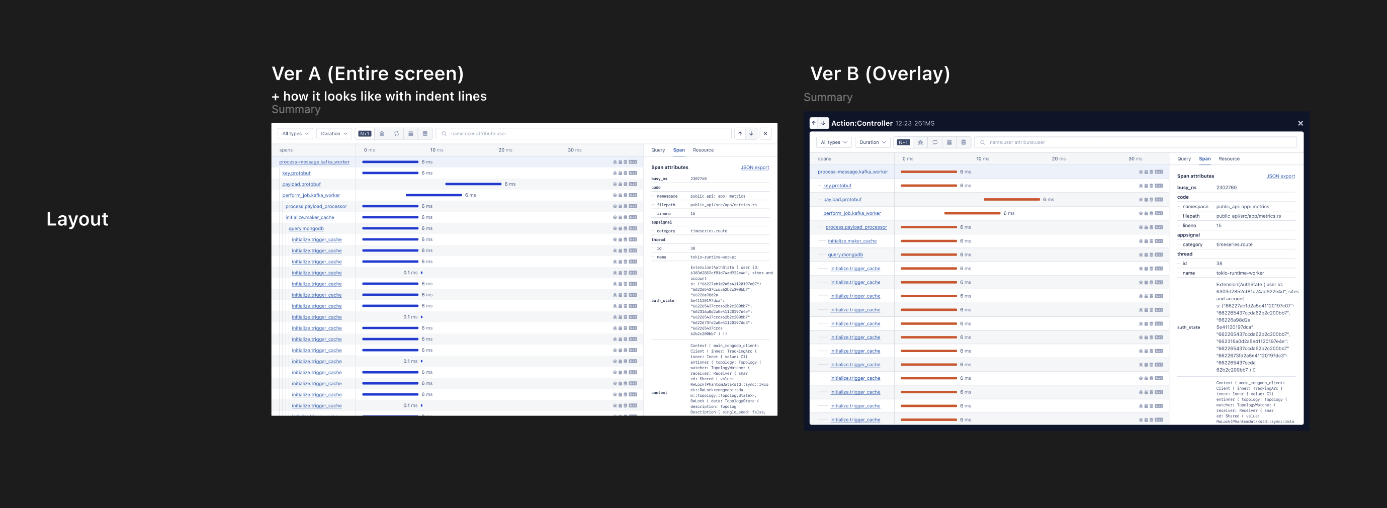The image size is (1387, 508).
Task: Click the calendar filter icon in Ver B overlay toolbar
Action: click(949, 142)
